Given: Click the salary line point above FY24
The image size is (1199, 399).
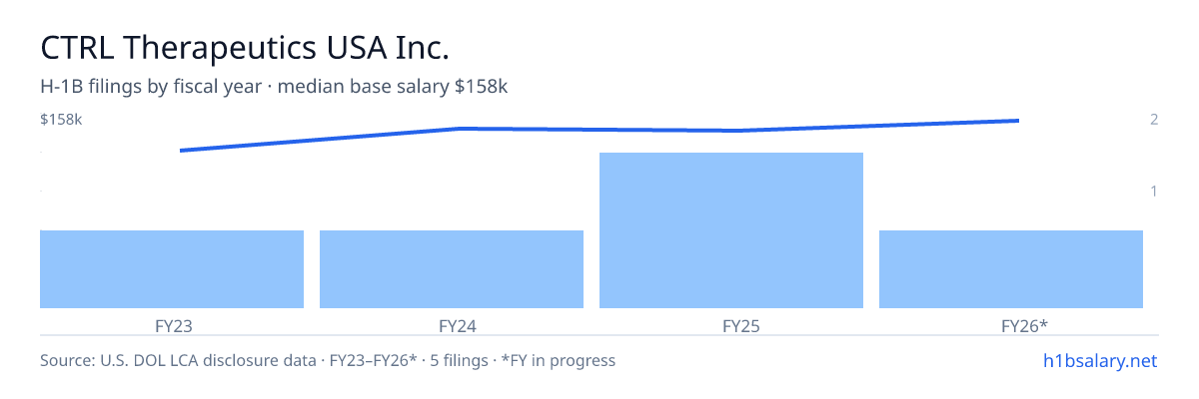Looking at the screenshot, I should tap(460, 128).
